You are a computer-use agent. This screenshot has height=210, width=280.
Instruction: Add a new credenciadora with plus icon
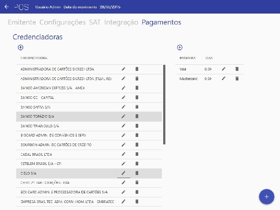[21, 47]
